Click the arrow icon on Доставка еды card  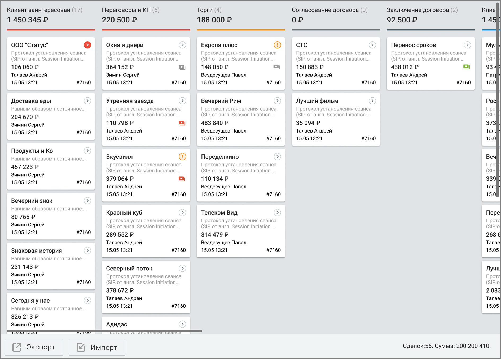87,101
